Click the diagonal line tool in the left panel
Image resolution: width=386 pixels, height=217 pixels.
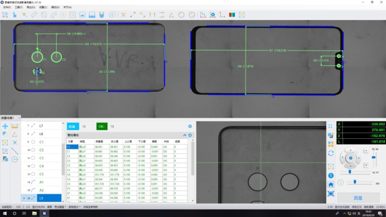(x=15, y=151)
